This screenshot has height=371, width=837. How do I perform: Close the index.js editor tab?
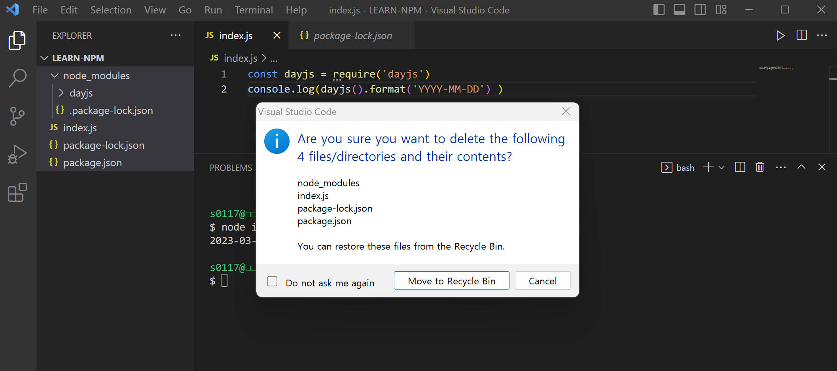pyautogui.click(x=277, y=36)
